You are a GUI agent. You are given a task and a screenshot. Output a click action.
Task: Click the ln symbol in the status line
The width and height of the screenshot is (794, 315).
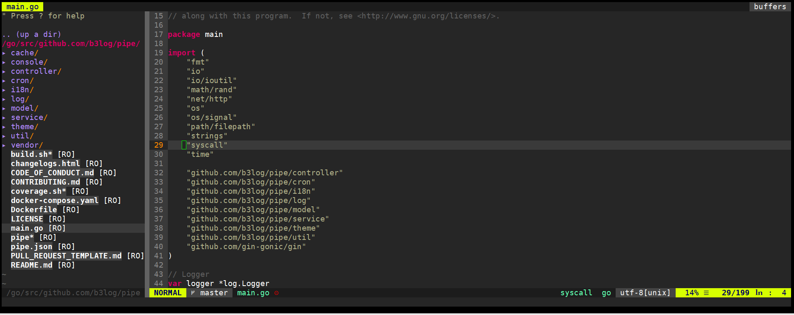point(759,293)
